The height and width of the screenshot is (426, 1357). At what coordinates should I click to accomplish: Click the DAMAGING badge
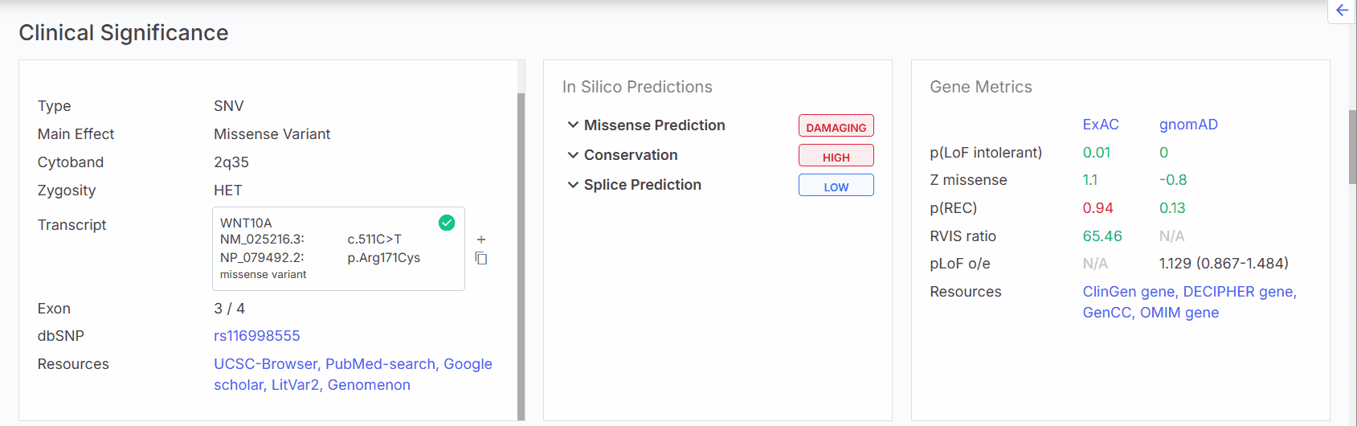pyautogui.click(x=836, y=126)
